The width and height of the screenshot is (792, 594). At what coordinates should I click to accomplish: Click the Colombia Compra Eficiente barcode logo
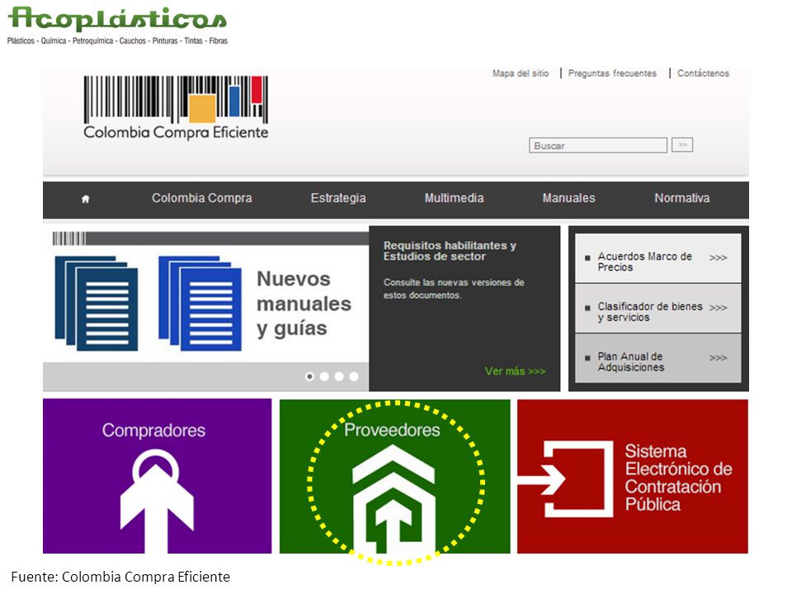point(176,107)
